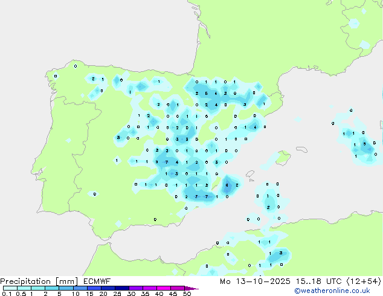Select the magenta swatch between 40 and 45
The height and width of the screenshot is (296, 383).
164,288
